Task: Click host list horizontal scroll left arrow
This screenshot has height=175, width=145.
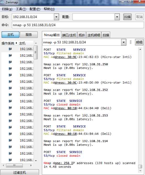Action: coord(3,165)
